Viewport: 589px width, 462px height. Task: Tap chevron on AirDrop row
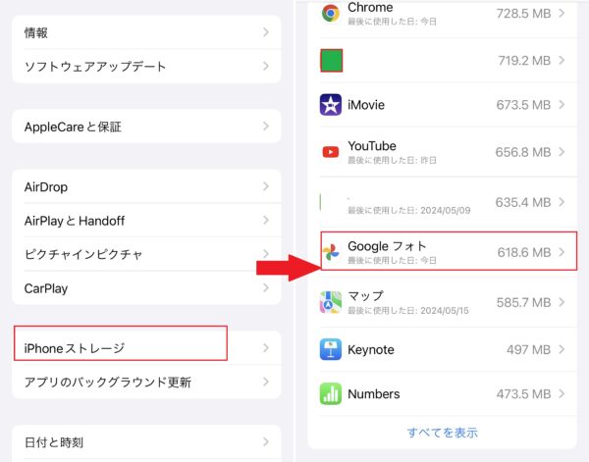(266, 186)
